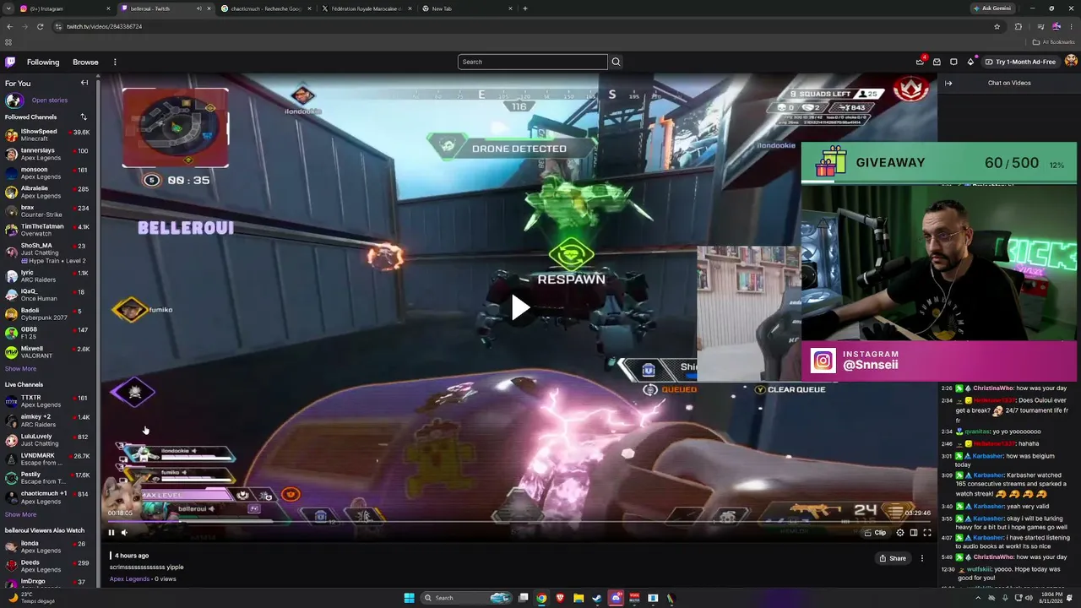The width and height of the screenshot is (1081, 608).
Task: Share this video
Action: [893, 558]
